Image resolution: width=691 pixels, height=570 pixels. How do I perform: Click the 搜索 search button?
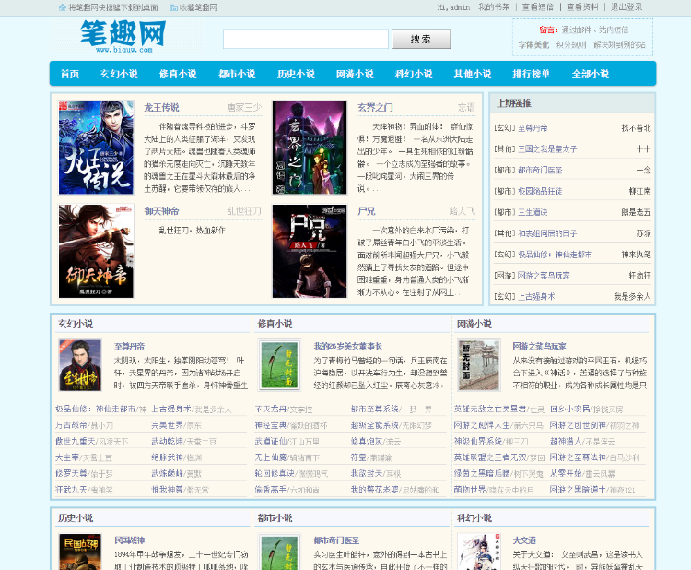pos(421,39)
